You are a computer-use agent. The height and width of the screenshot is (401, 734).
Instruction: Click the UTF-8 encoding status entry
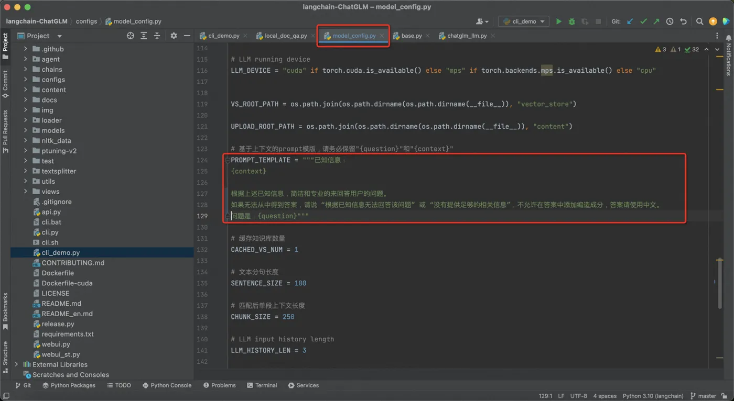pyautogui.click(x=578, y=396)
